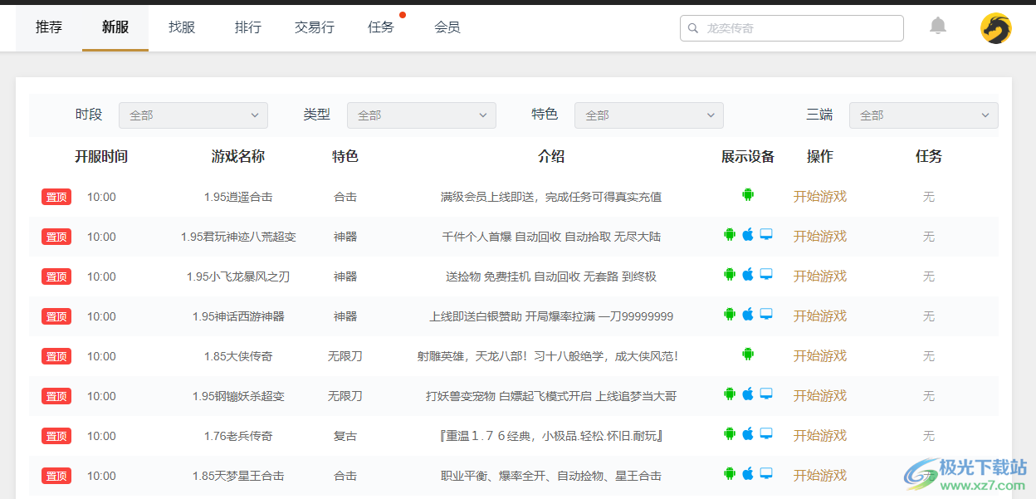Click intro text 送捡物 免费挂机 自动回收

click(x=551, y=276)
